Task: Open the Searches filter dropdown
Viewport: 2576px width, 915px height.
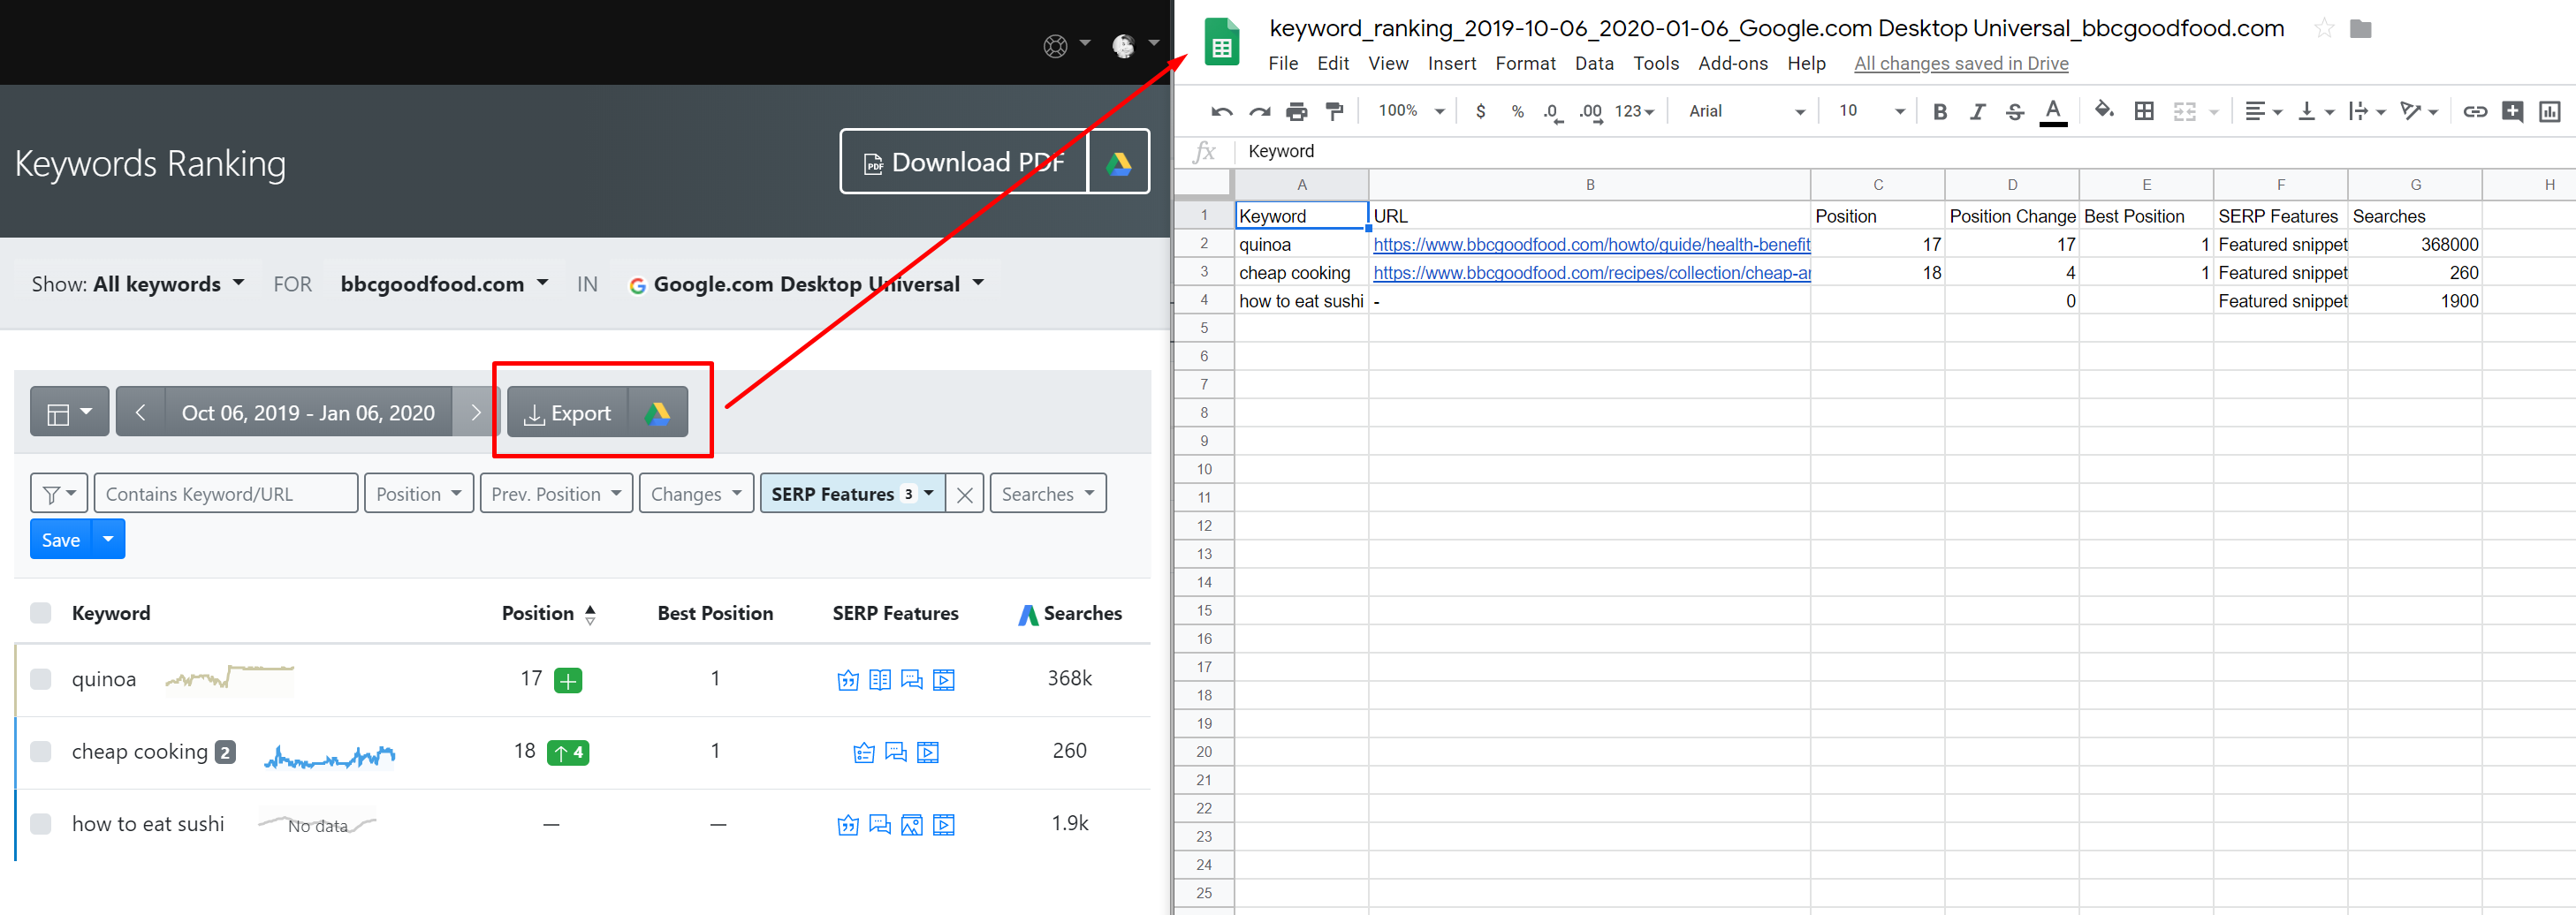Action: (x=1048, y=494)
